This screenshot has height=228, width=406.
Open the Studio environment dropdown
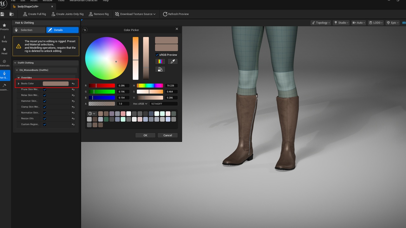click(341, 23)
